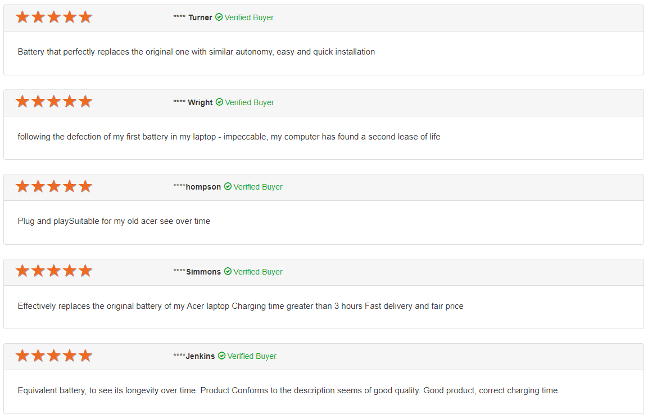Select the reviewer name Wright
Image resolution: width=648 pixels, height=418 pixels.
point(200,102)
